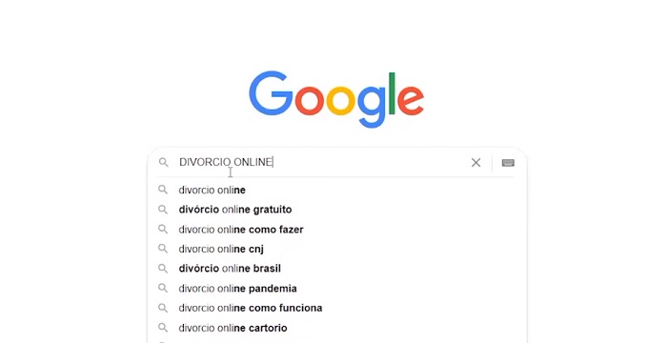
Task: Click magnifier icon beside 'divórcio online brasil'
Action: (x=163, y=269)
